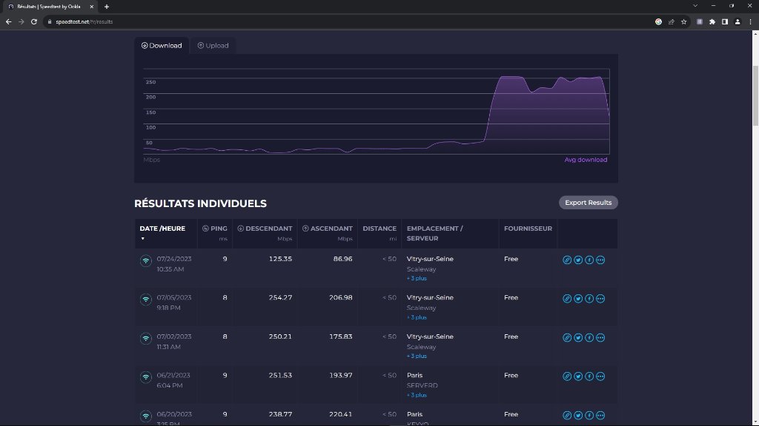Close the Speedtest browser tab
Screen dimensions: 759x426
tap(91, 7)
